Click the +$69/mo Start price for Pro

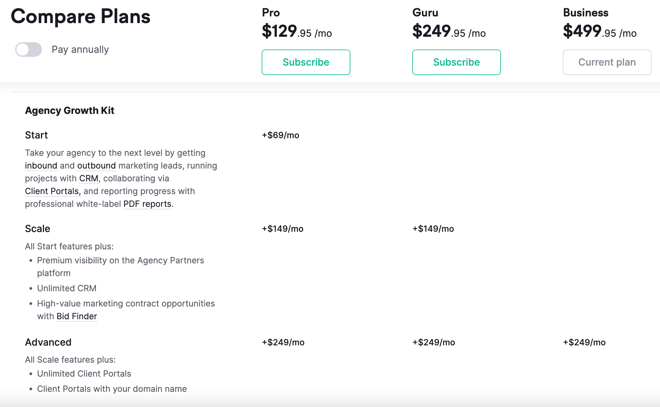click(281, 135)
